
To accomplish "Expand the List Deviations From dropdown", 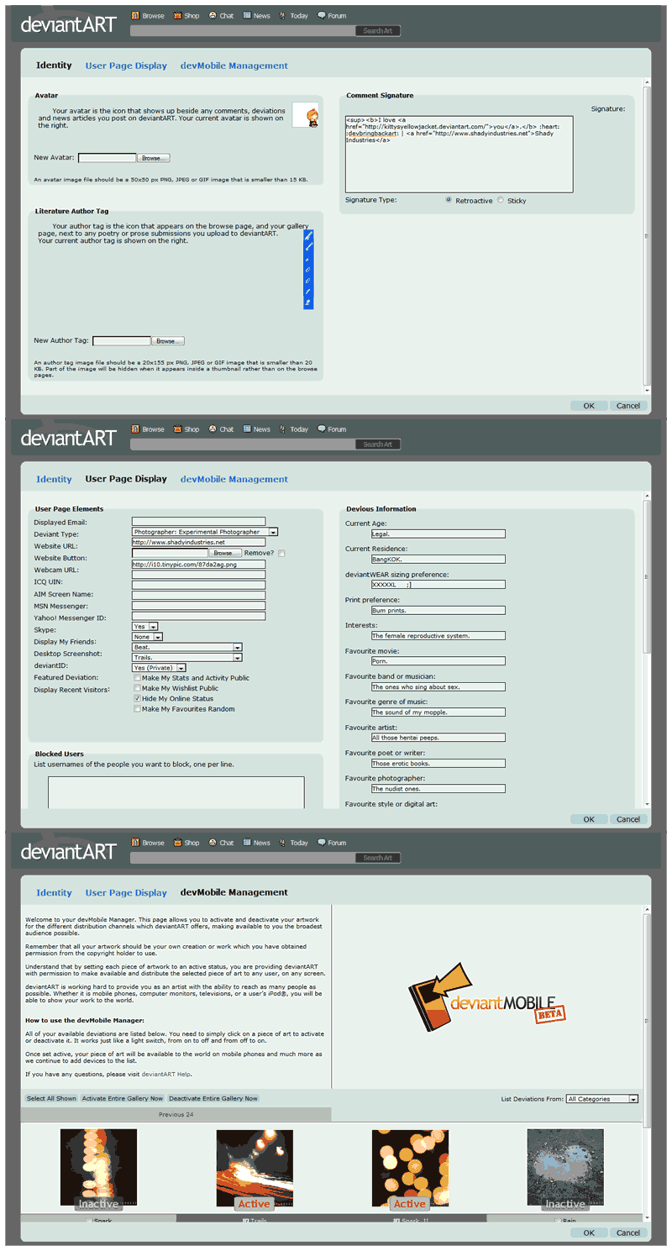I will click(x=633, y=1098).
